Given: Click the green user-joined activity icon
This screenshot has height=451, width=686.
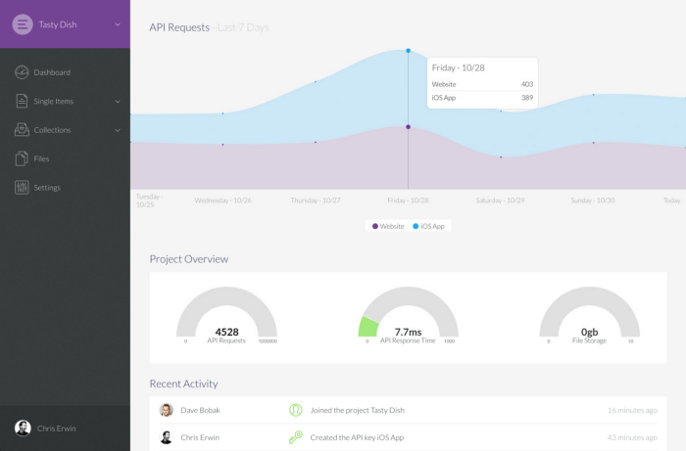Looking at the screenshot, I should click(296, 410).
